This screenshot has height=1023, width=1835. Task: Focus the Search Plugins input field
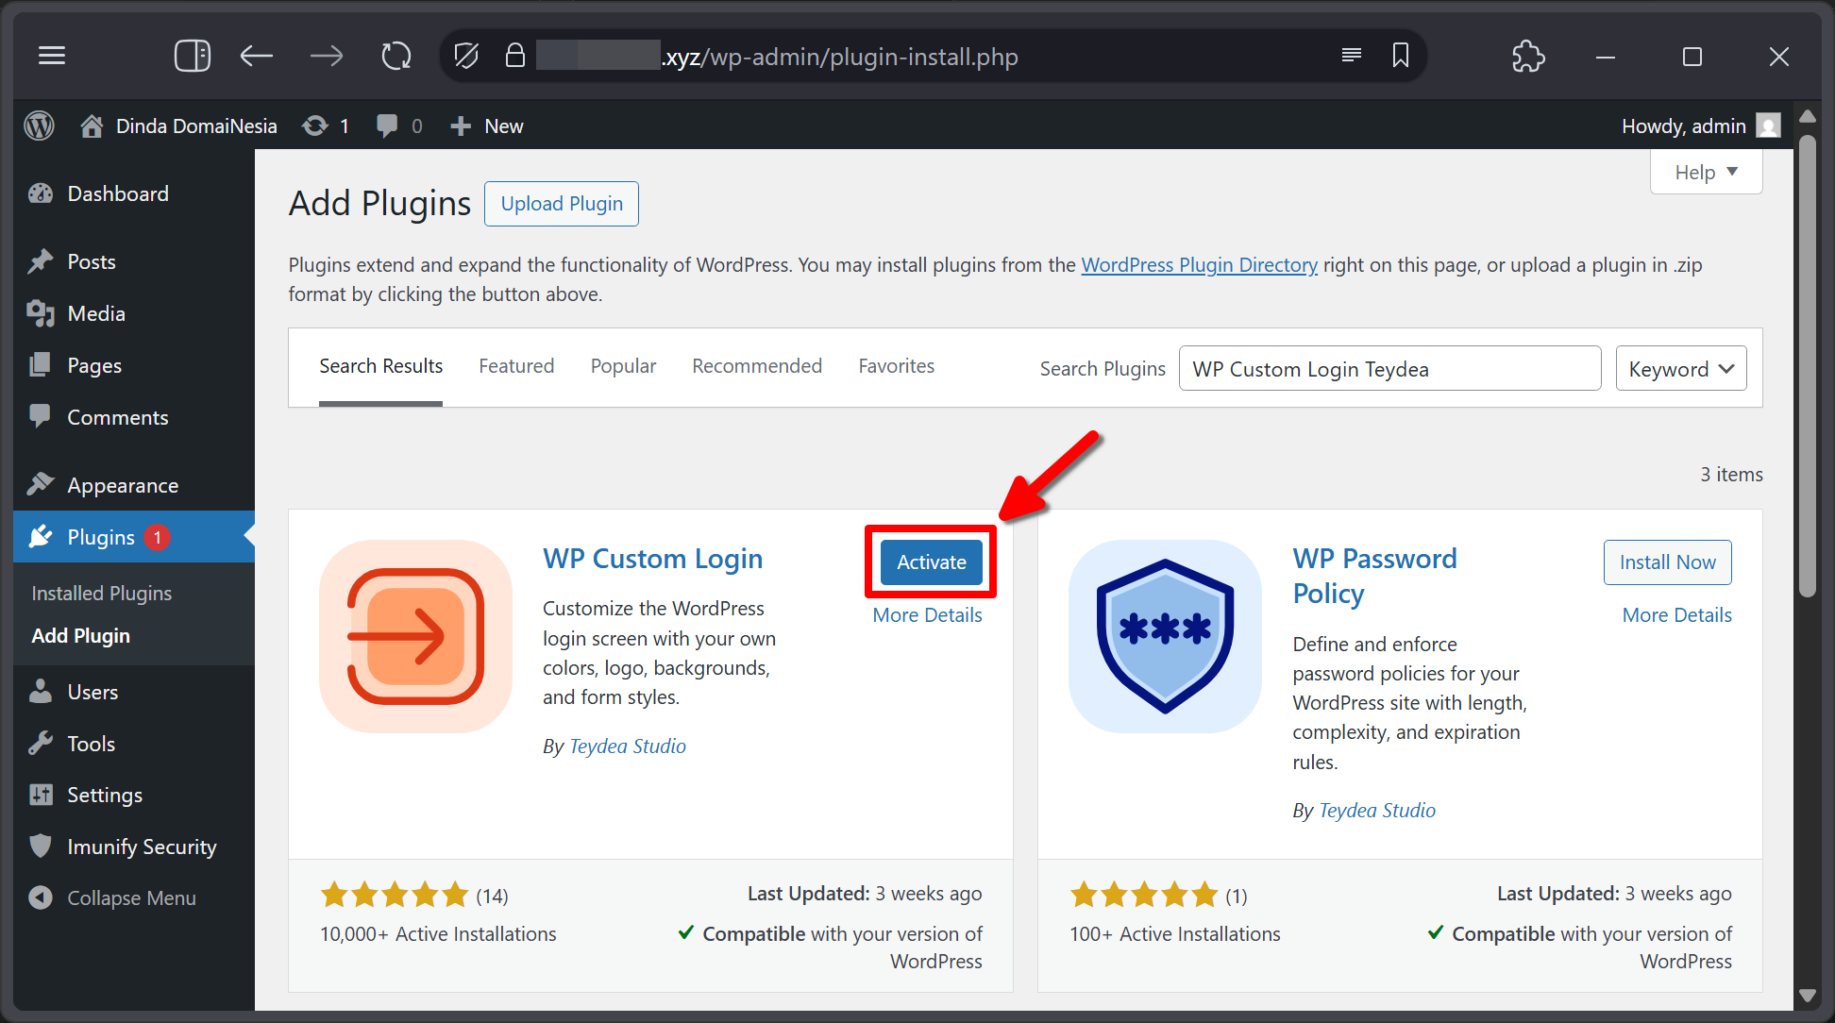[1389, 368]
